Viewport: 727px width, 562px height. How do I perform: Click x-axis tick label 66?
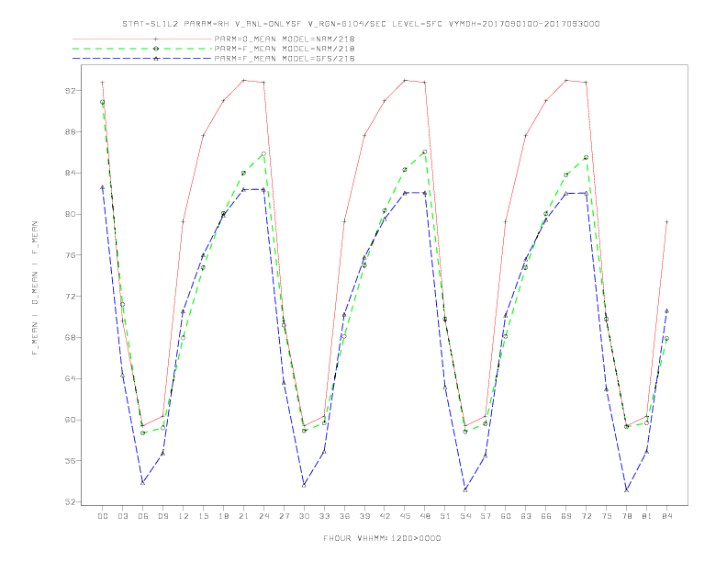[x=546, y=516]
